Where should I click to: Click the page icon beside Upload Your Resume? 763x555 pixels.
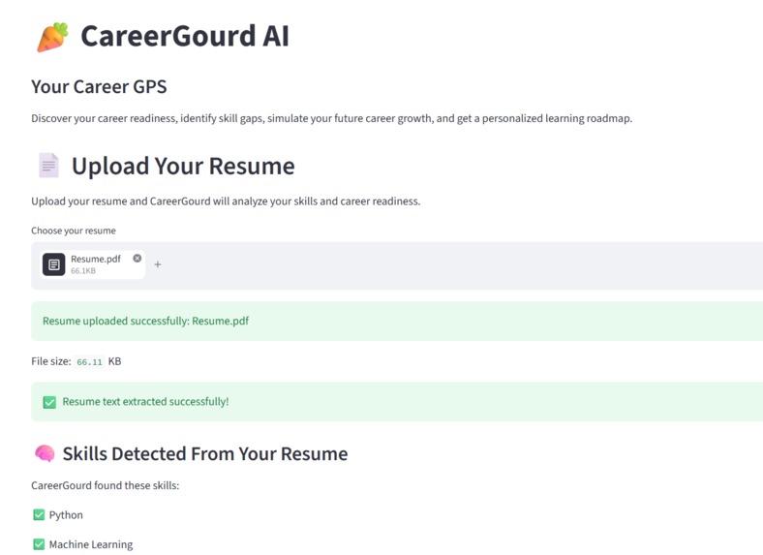coord(48,166)
